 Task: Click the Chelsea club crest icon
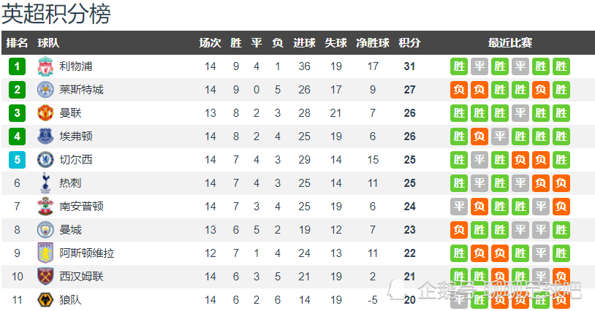(x=45, y=160)
